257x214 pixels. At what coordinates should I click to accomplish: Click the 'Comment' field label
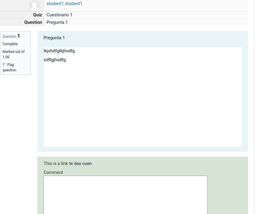(53, 172)
